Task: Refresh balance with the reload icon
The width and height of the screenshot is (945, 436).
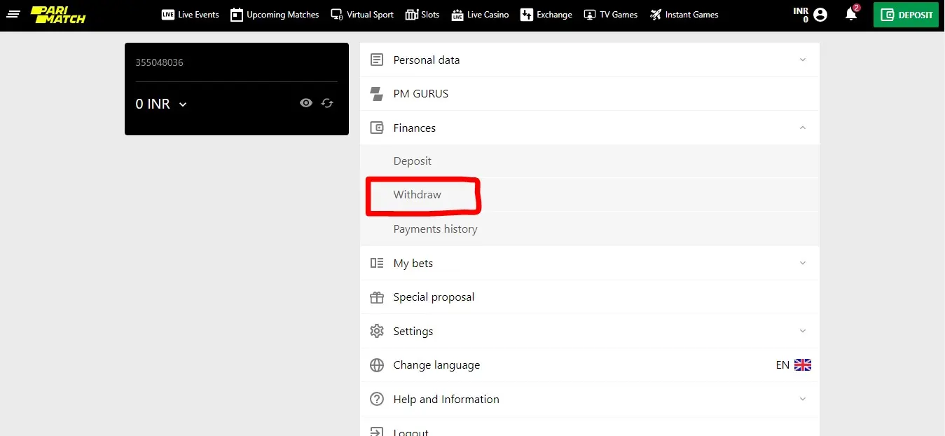Action: click(x=327, y=103)
